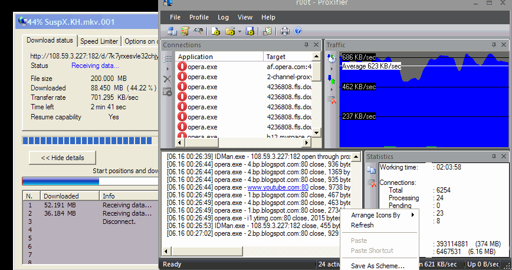Open Proxy Servers settings toolbar icon
Viewport: 512px width, 270px height.
(172, 31)
